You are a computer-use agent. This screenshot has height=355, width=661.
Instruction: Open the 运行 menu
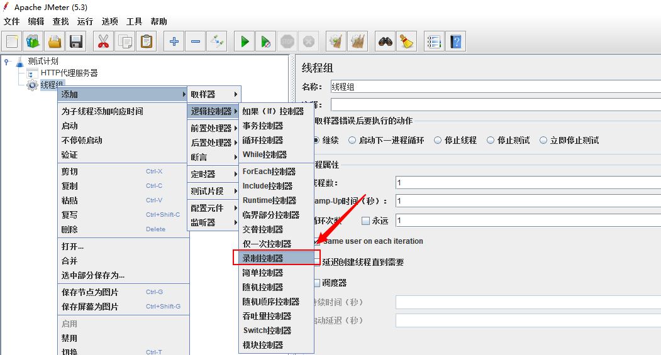pos(85,21)
